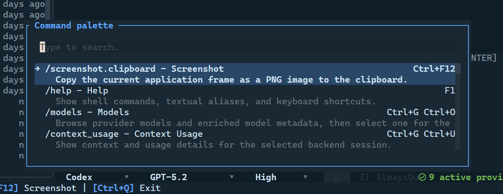
Task: Run the /help – Help command
Action: click(x=245, y=96)
